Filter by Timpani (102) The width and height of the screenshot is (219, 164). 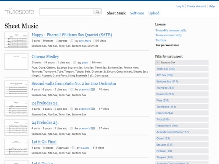coord(182,157)
